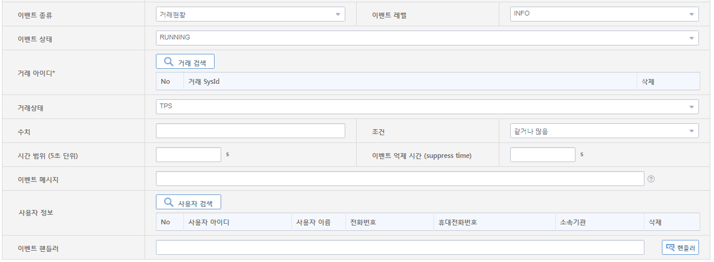Click the 핸들러 button
714x262 pixels.
pos(680,248)
